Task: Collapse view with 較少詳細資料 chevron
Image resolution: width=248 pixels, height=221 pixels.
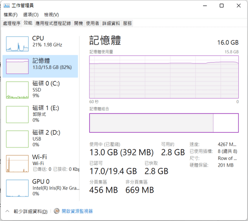Action: point(7,211)
